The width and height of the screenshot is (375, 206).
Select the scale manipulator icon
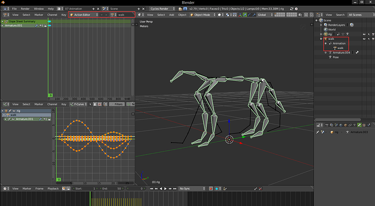[x=254, y=15]
